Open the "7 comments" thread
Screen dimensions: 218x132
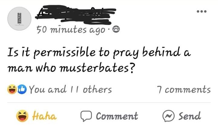point(183,89)
